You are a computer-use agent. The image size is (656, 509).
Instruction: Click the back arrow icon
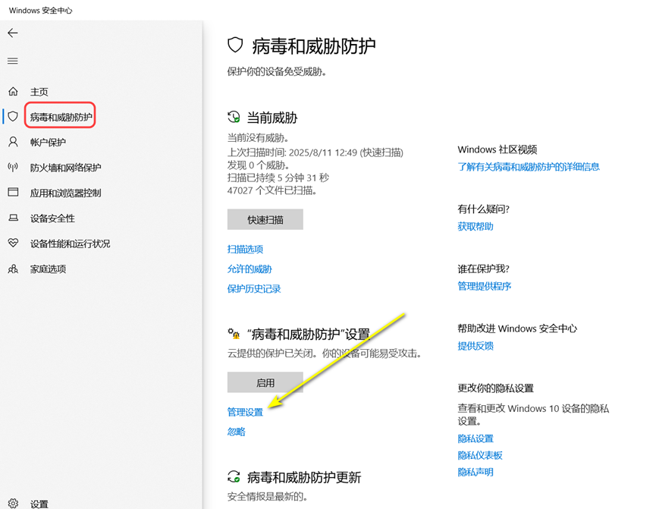click(x=13, y=33)
